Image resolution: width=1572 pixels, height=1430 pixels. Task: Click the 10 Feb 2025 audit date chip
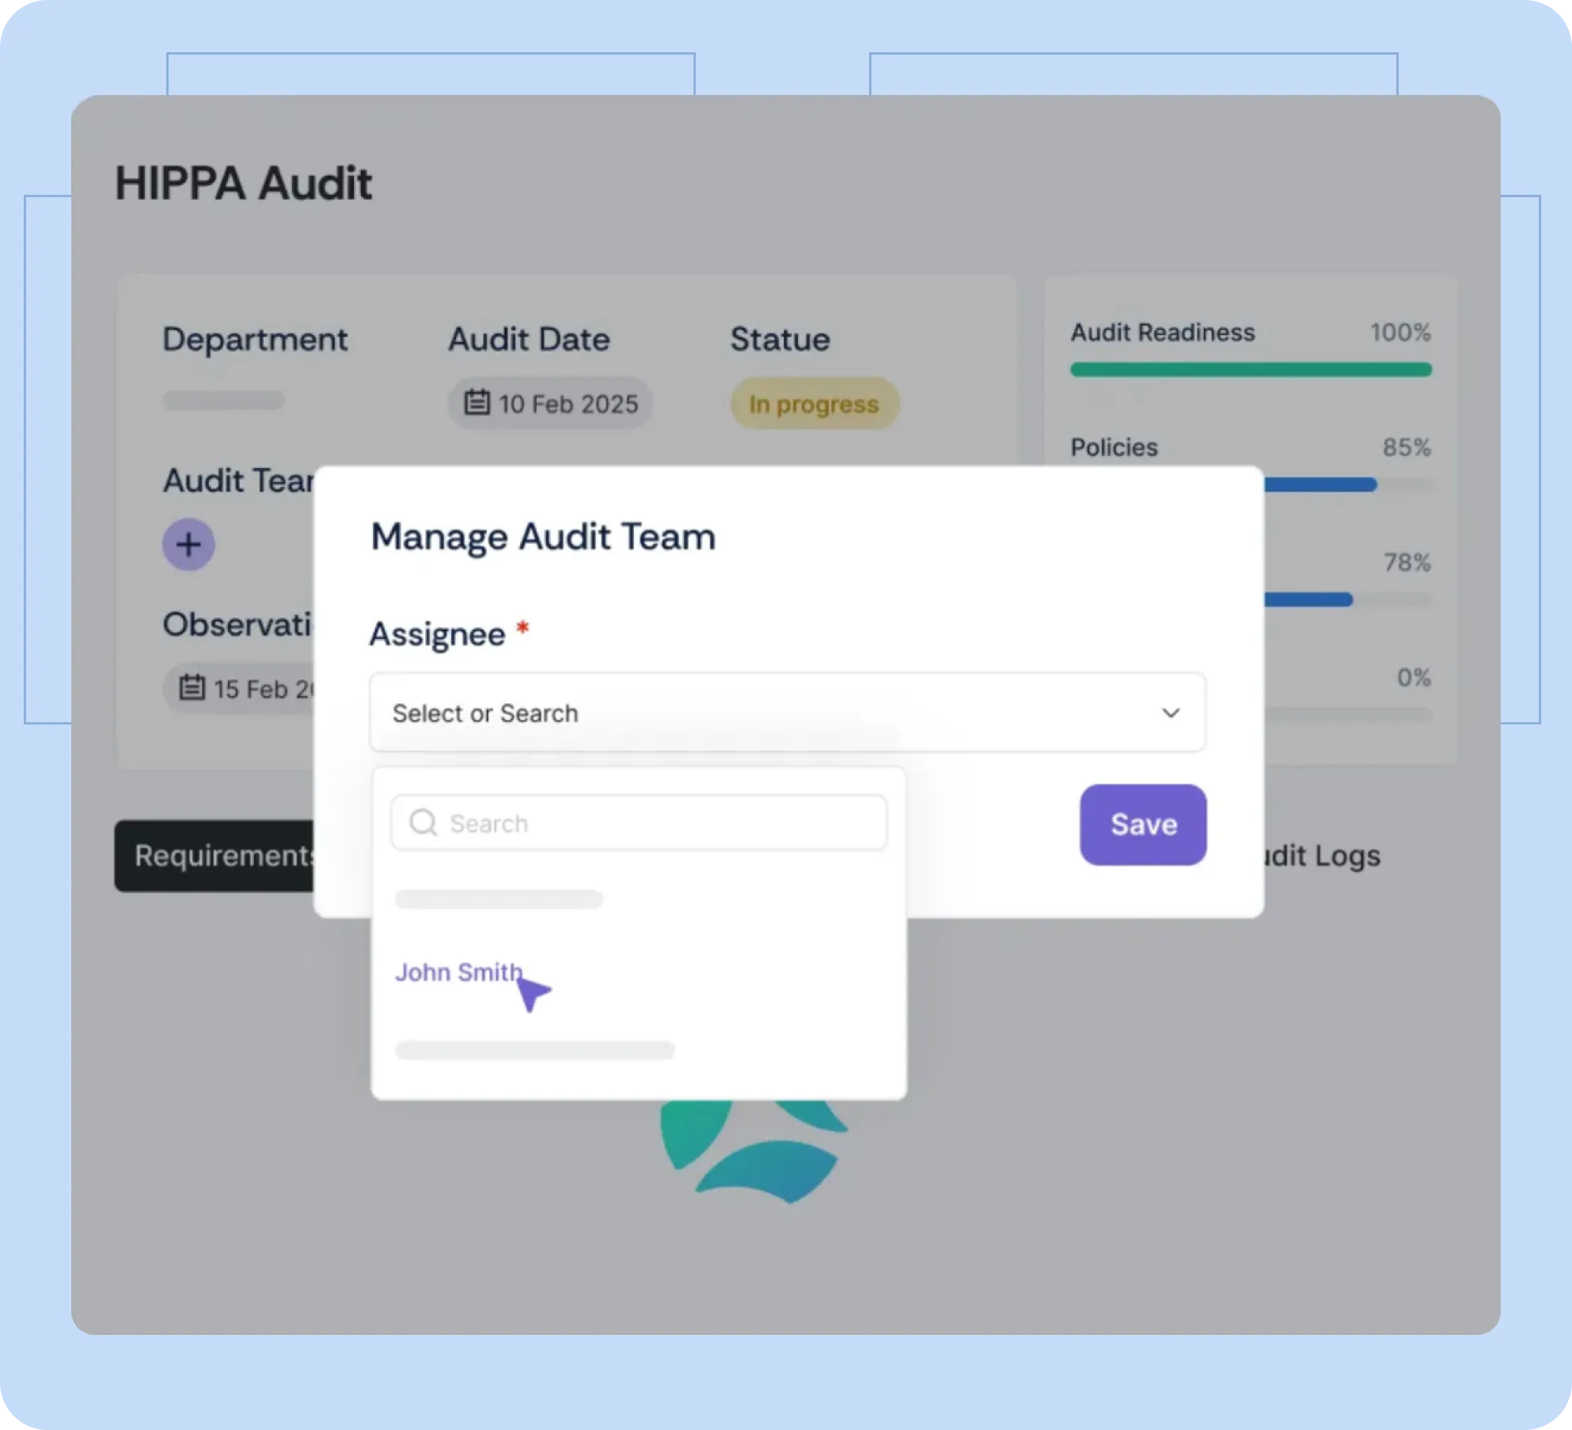(568, 404)
